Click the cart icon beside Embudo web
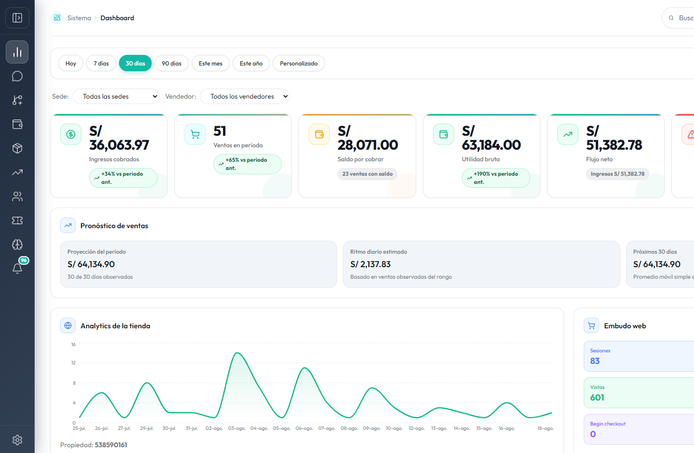Image resolution: width=694 pixels, height=453 pixels. point(591,325)
